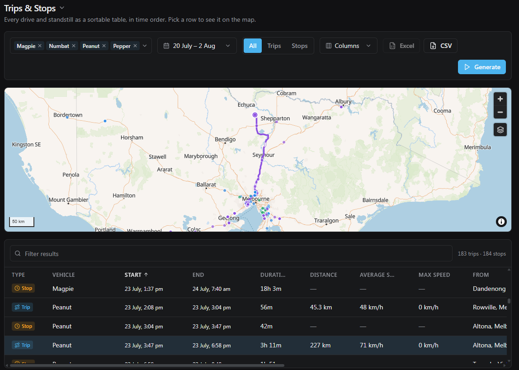
Task: Sort table by Max Speed column
Action: coord(434,275)
